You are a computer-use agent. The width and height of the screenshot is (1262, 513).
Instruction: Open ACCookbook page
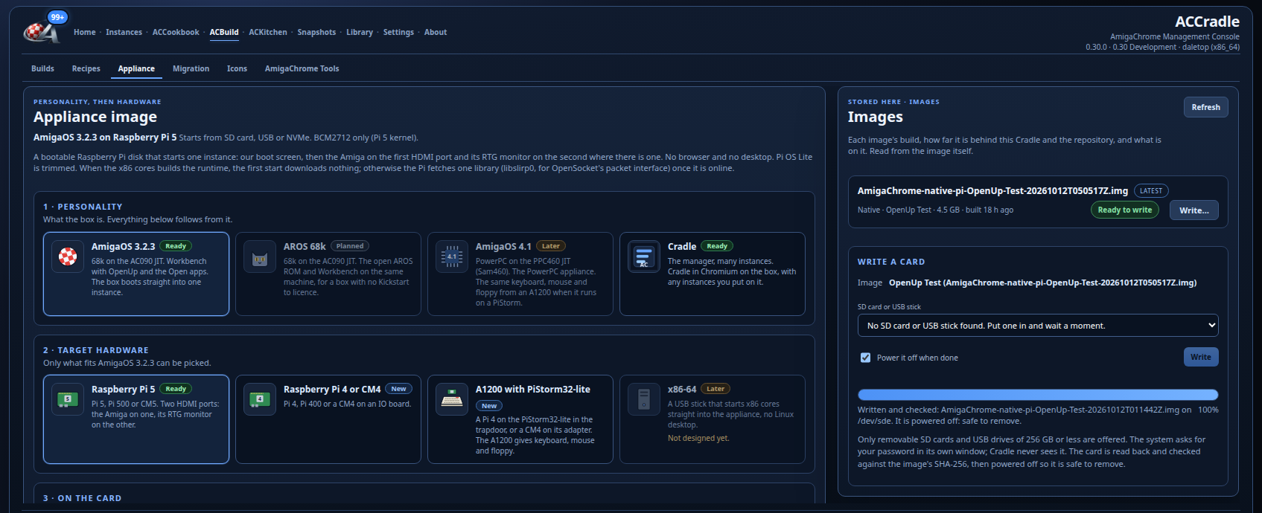[x=176, y=32]
